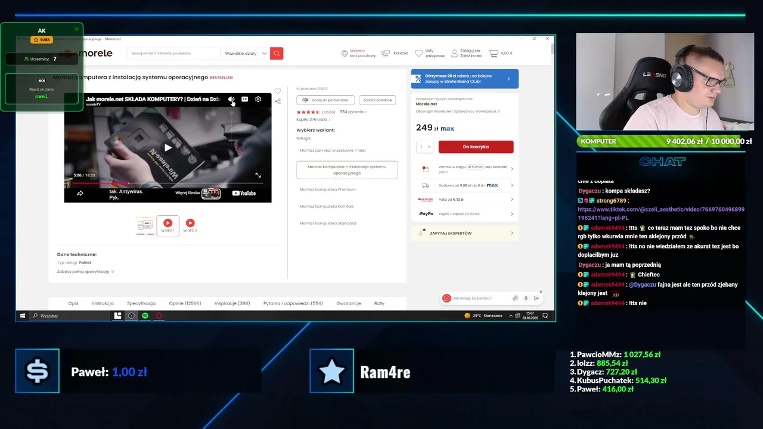This screenshot has height=429, width=763.
Task: Click the taskbar 'Wyszukaj' search box
Action: [70, 316]
